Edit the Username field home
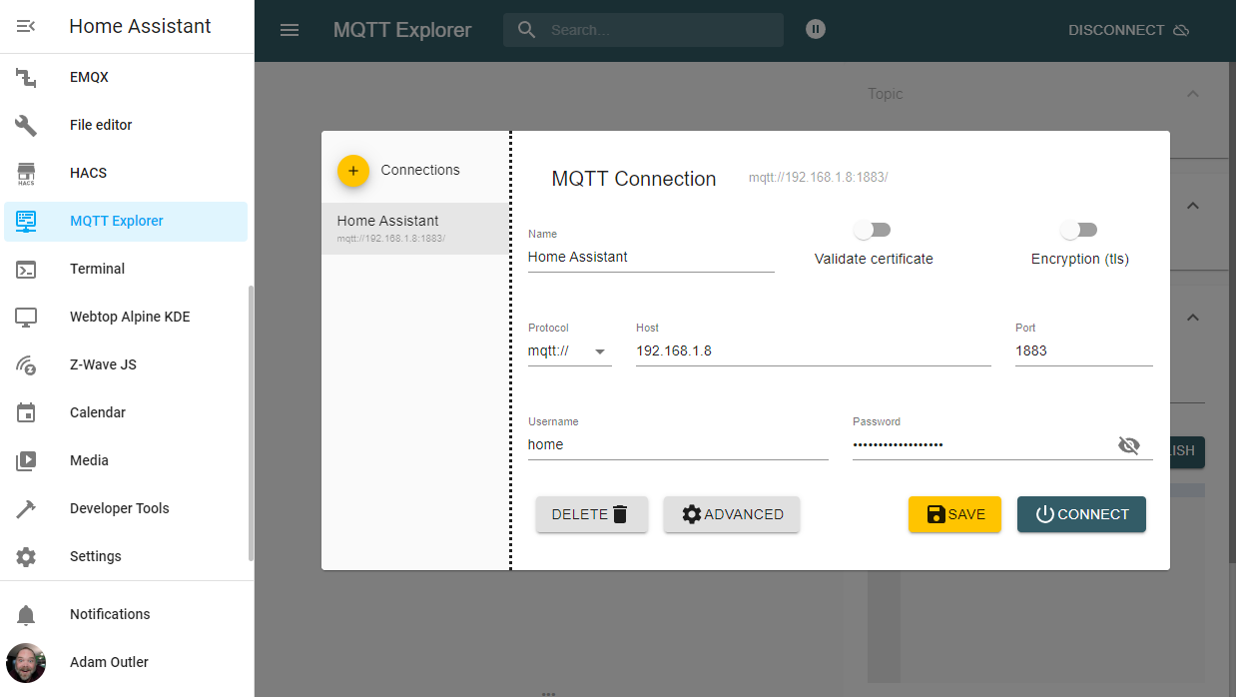 [678, 445]
